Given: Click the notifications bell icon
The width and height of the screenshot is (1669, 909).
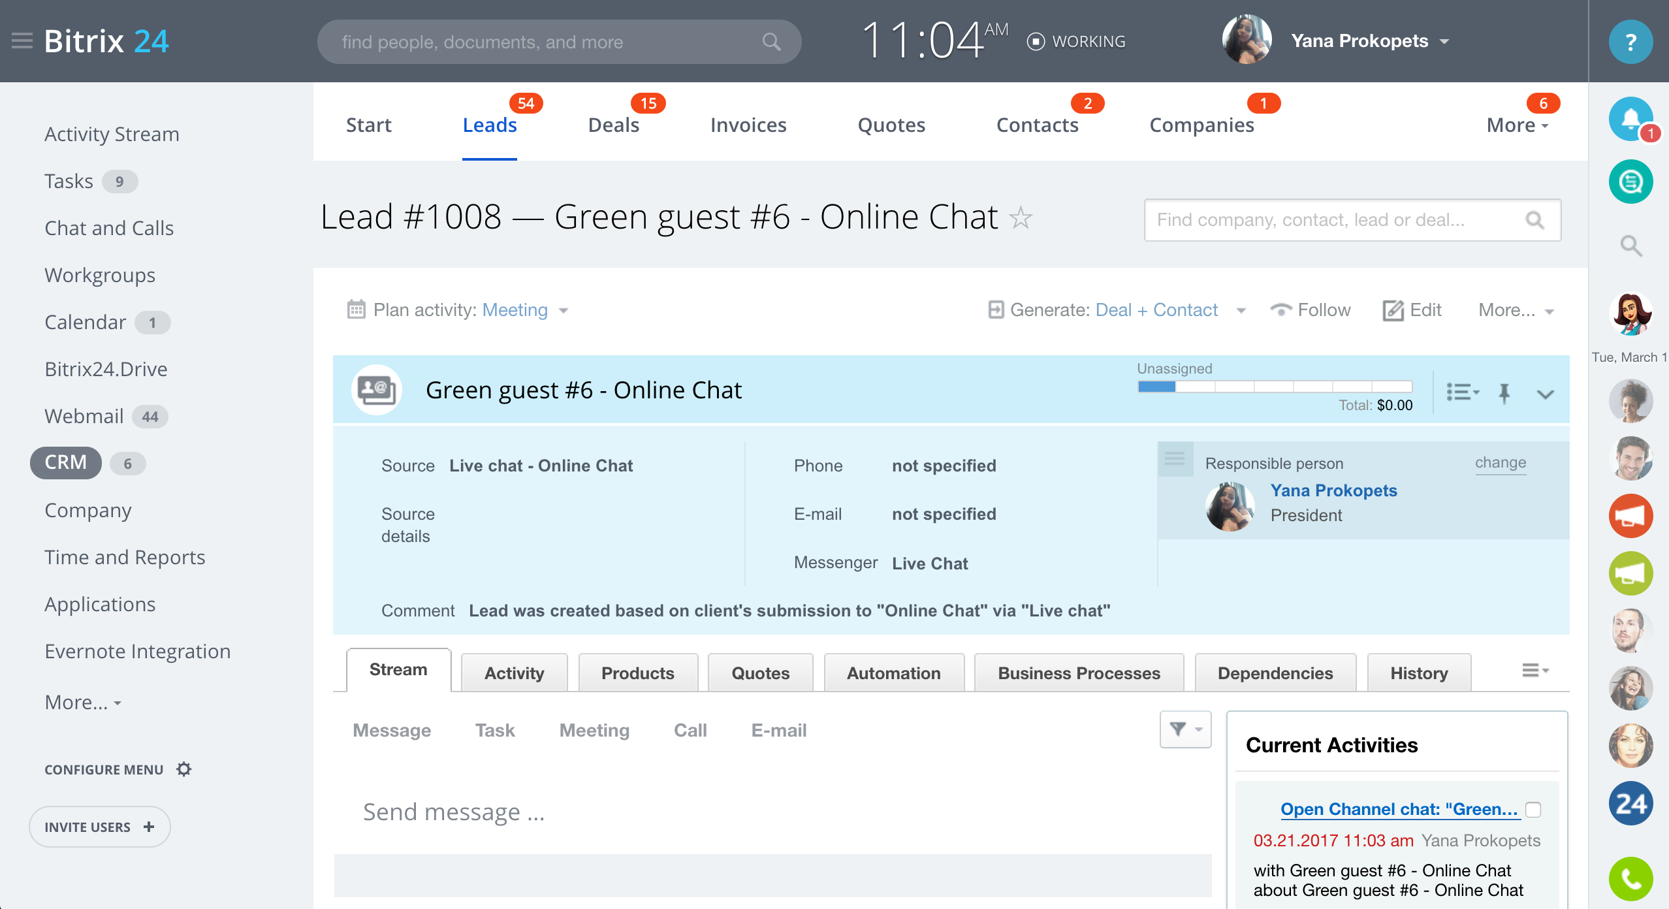Looking at the screenshot, I should (x=1630, y=120).
